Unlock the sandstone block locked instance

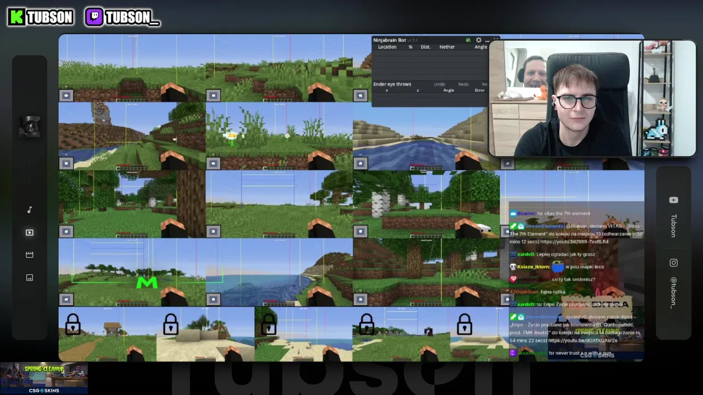click(170, 324)
